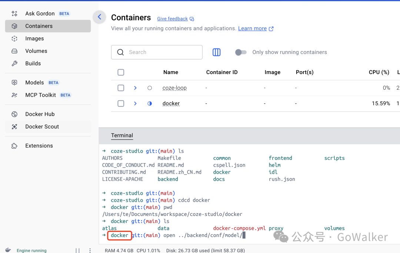
Task: Go to Images section
Action: (x=34, y=39)
